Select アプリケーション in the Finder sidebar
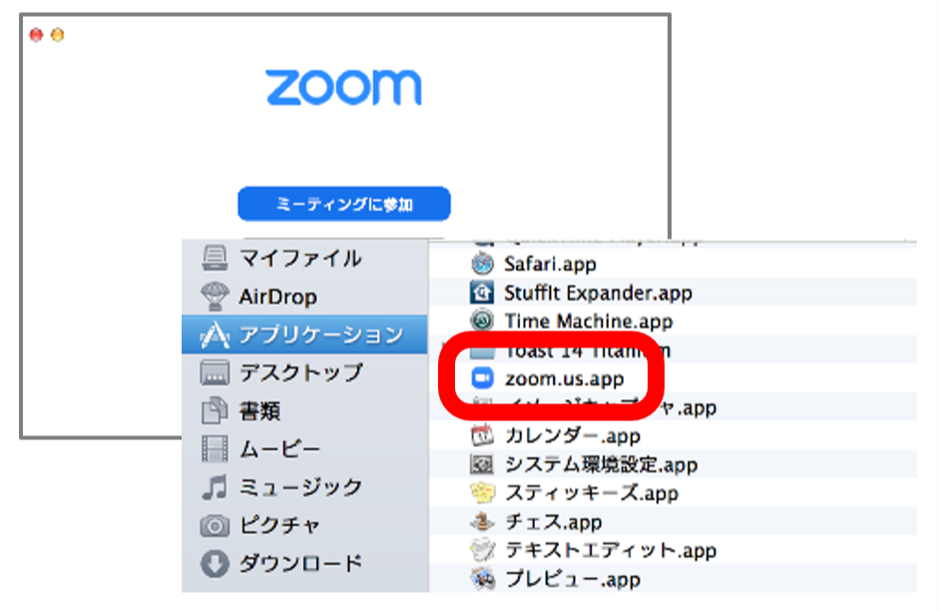939x613 pixels. [x=304, y=334]
